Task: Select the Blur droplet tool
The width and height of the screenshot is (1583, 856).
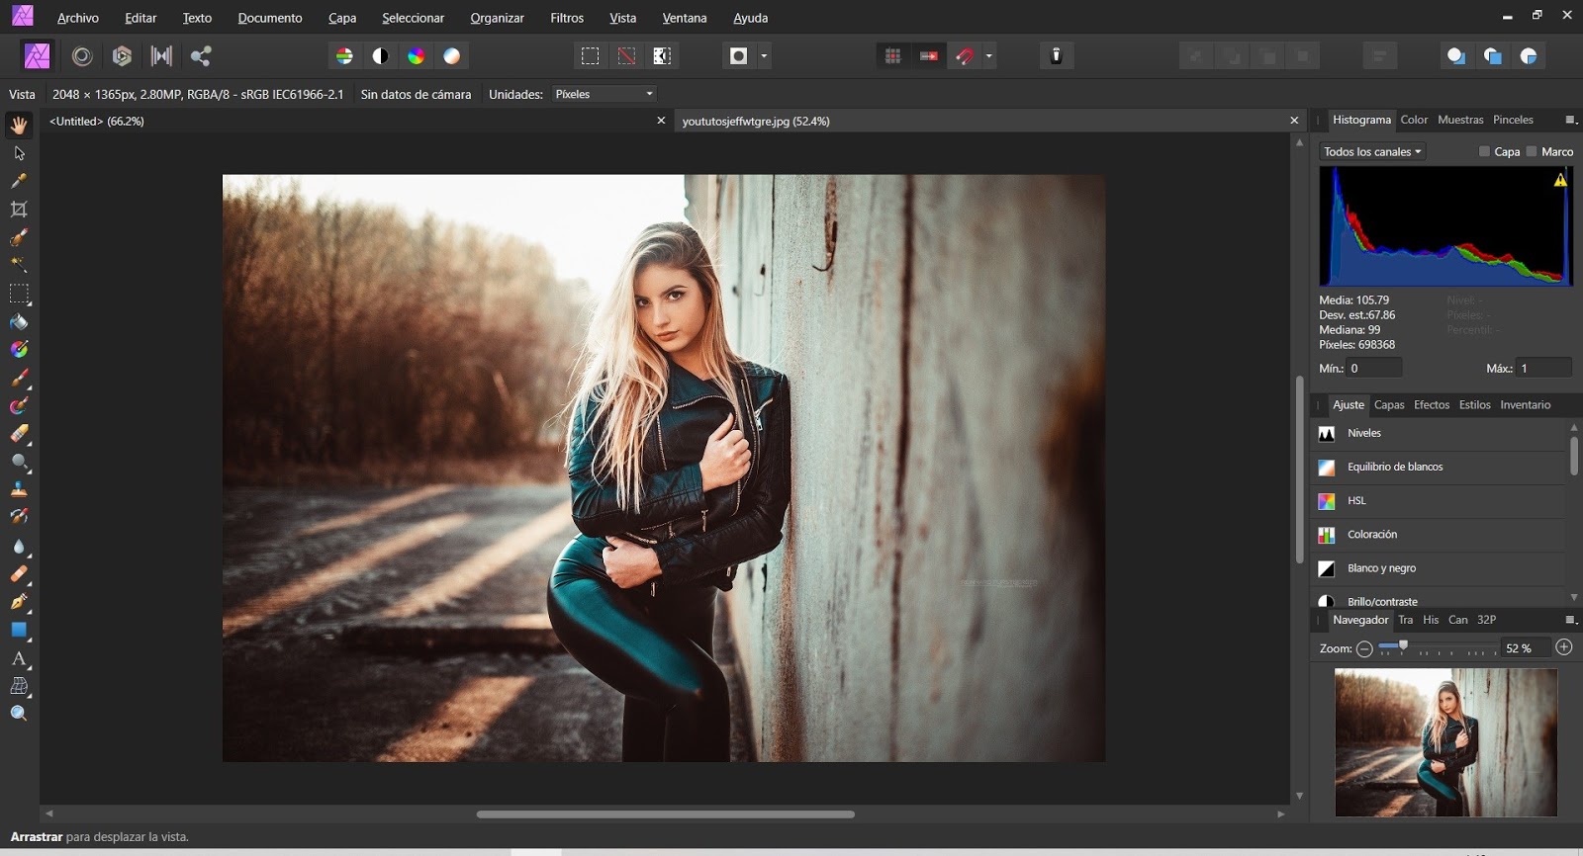Action: (19, 547)
